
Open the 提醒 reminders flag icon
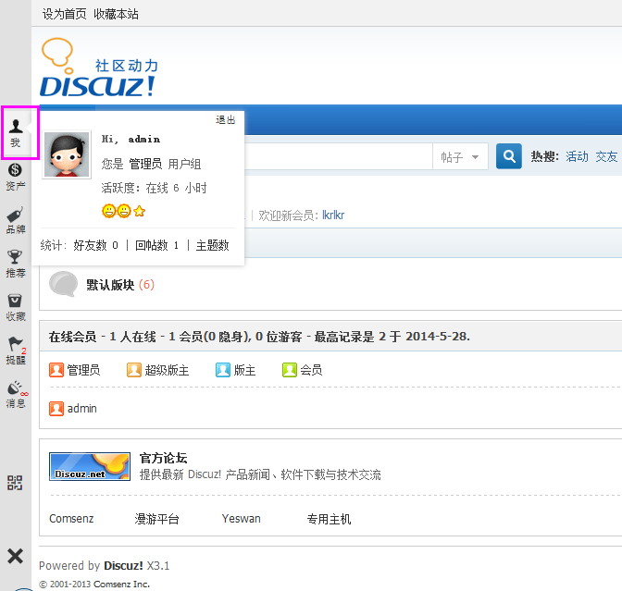point(16,351)
